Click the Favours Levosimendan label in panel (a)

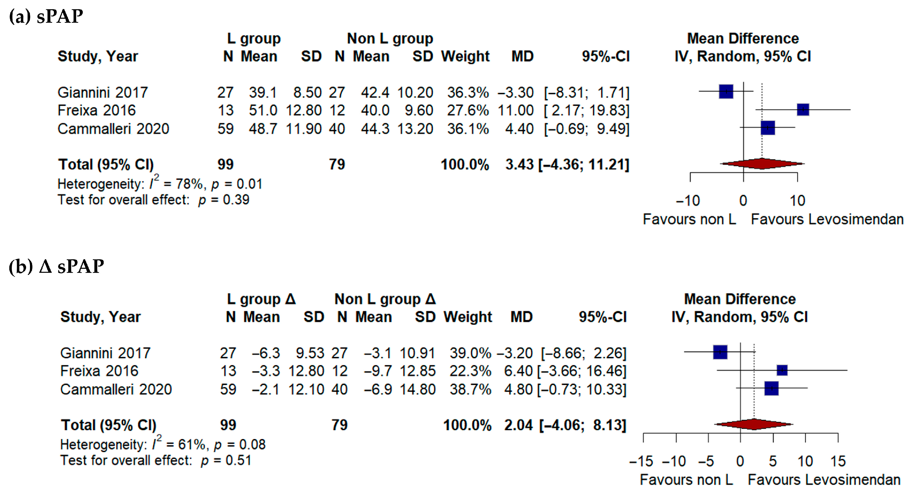[x=827, y=219]
